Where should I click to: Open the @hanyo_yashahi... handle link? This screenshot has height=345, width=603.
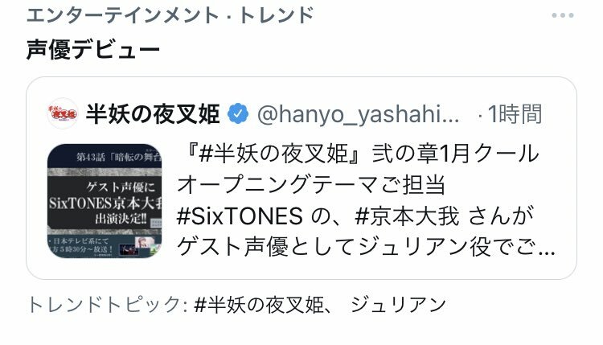coord(358,114)
